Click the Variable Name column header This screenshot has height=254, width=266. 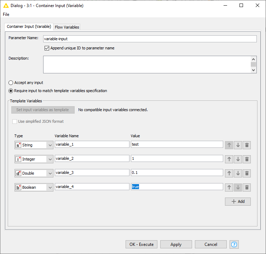pyautogui.click(x=66, y=136)
